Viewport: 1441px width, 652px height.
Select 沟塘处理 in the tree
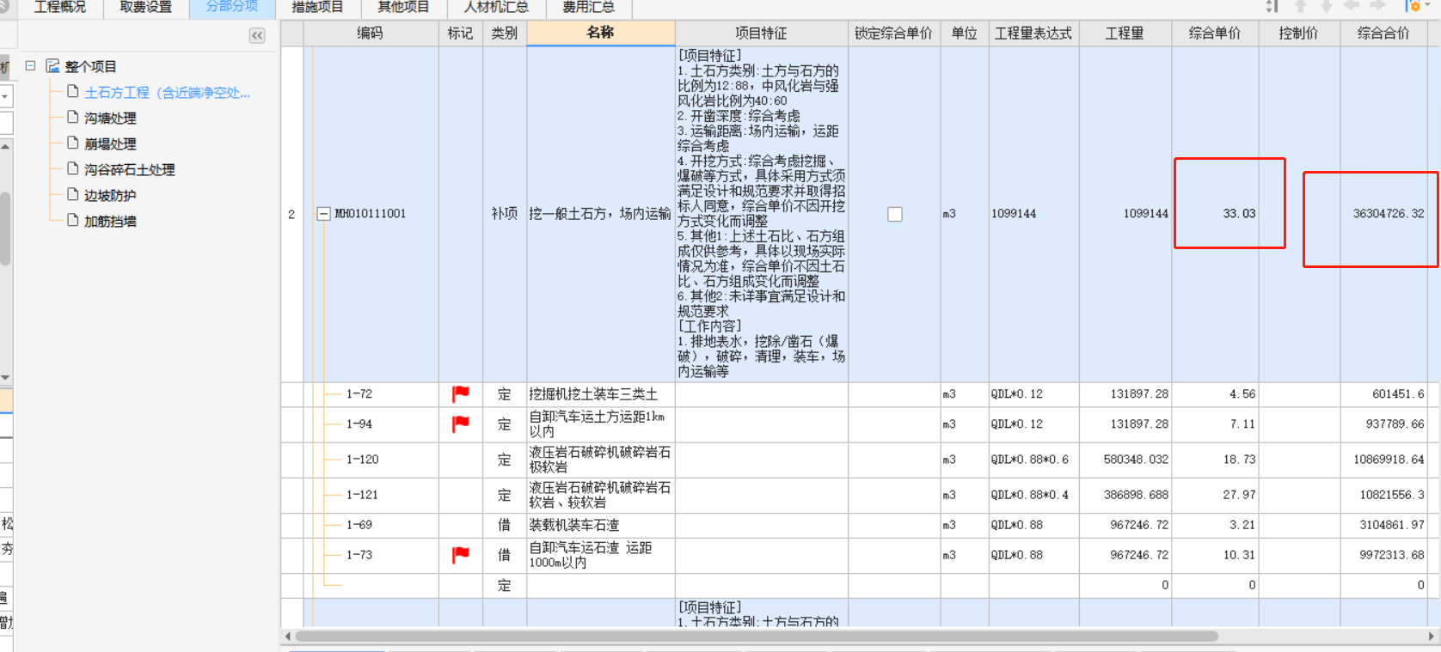pyautogui.click(x=110, y=119)
